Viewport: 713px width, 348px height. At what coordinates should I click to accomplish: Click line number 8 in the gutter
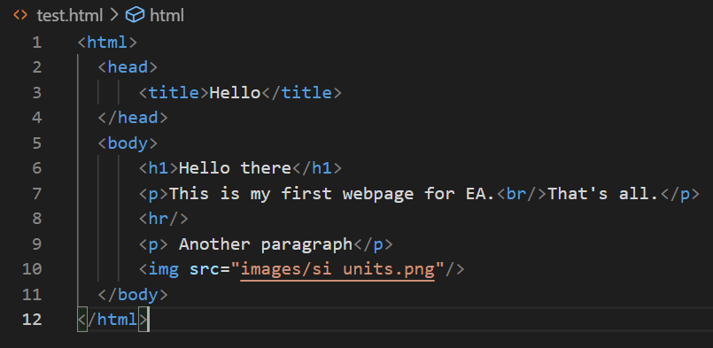[37, 220]
